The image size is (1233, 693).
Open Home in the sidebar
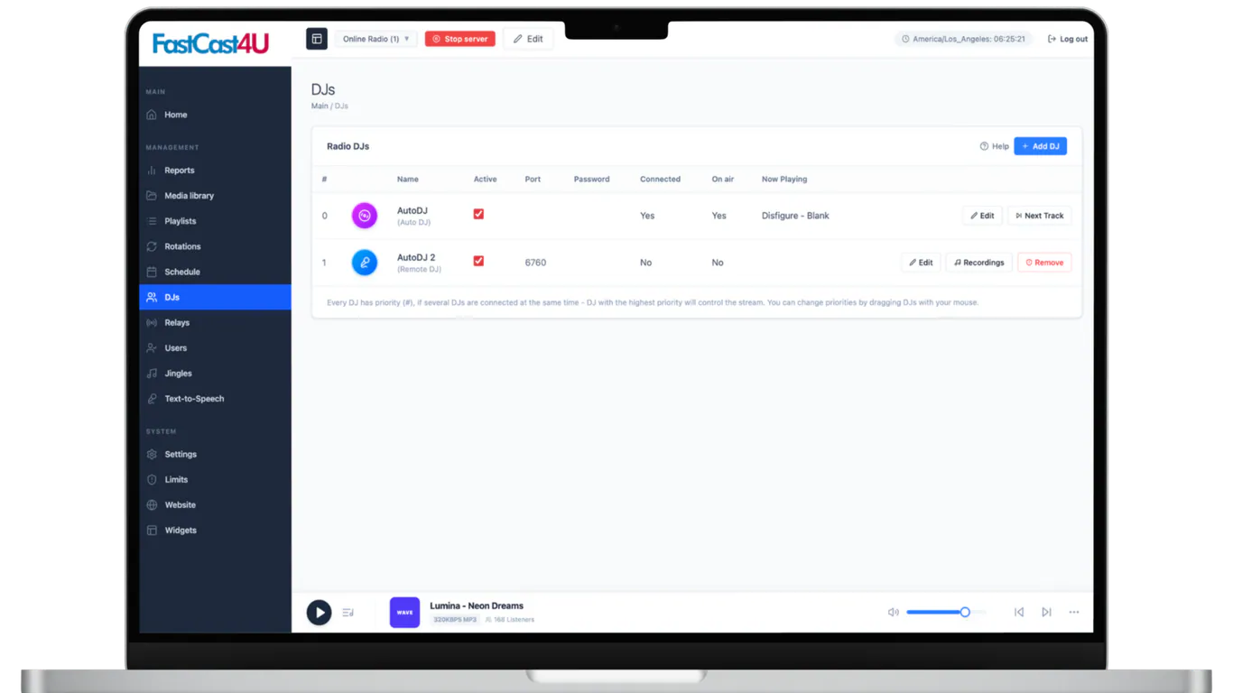(x=215, y=115)
